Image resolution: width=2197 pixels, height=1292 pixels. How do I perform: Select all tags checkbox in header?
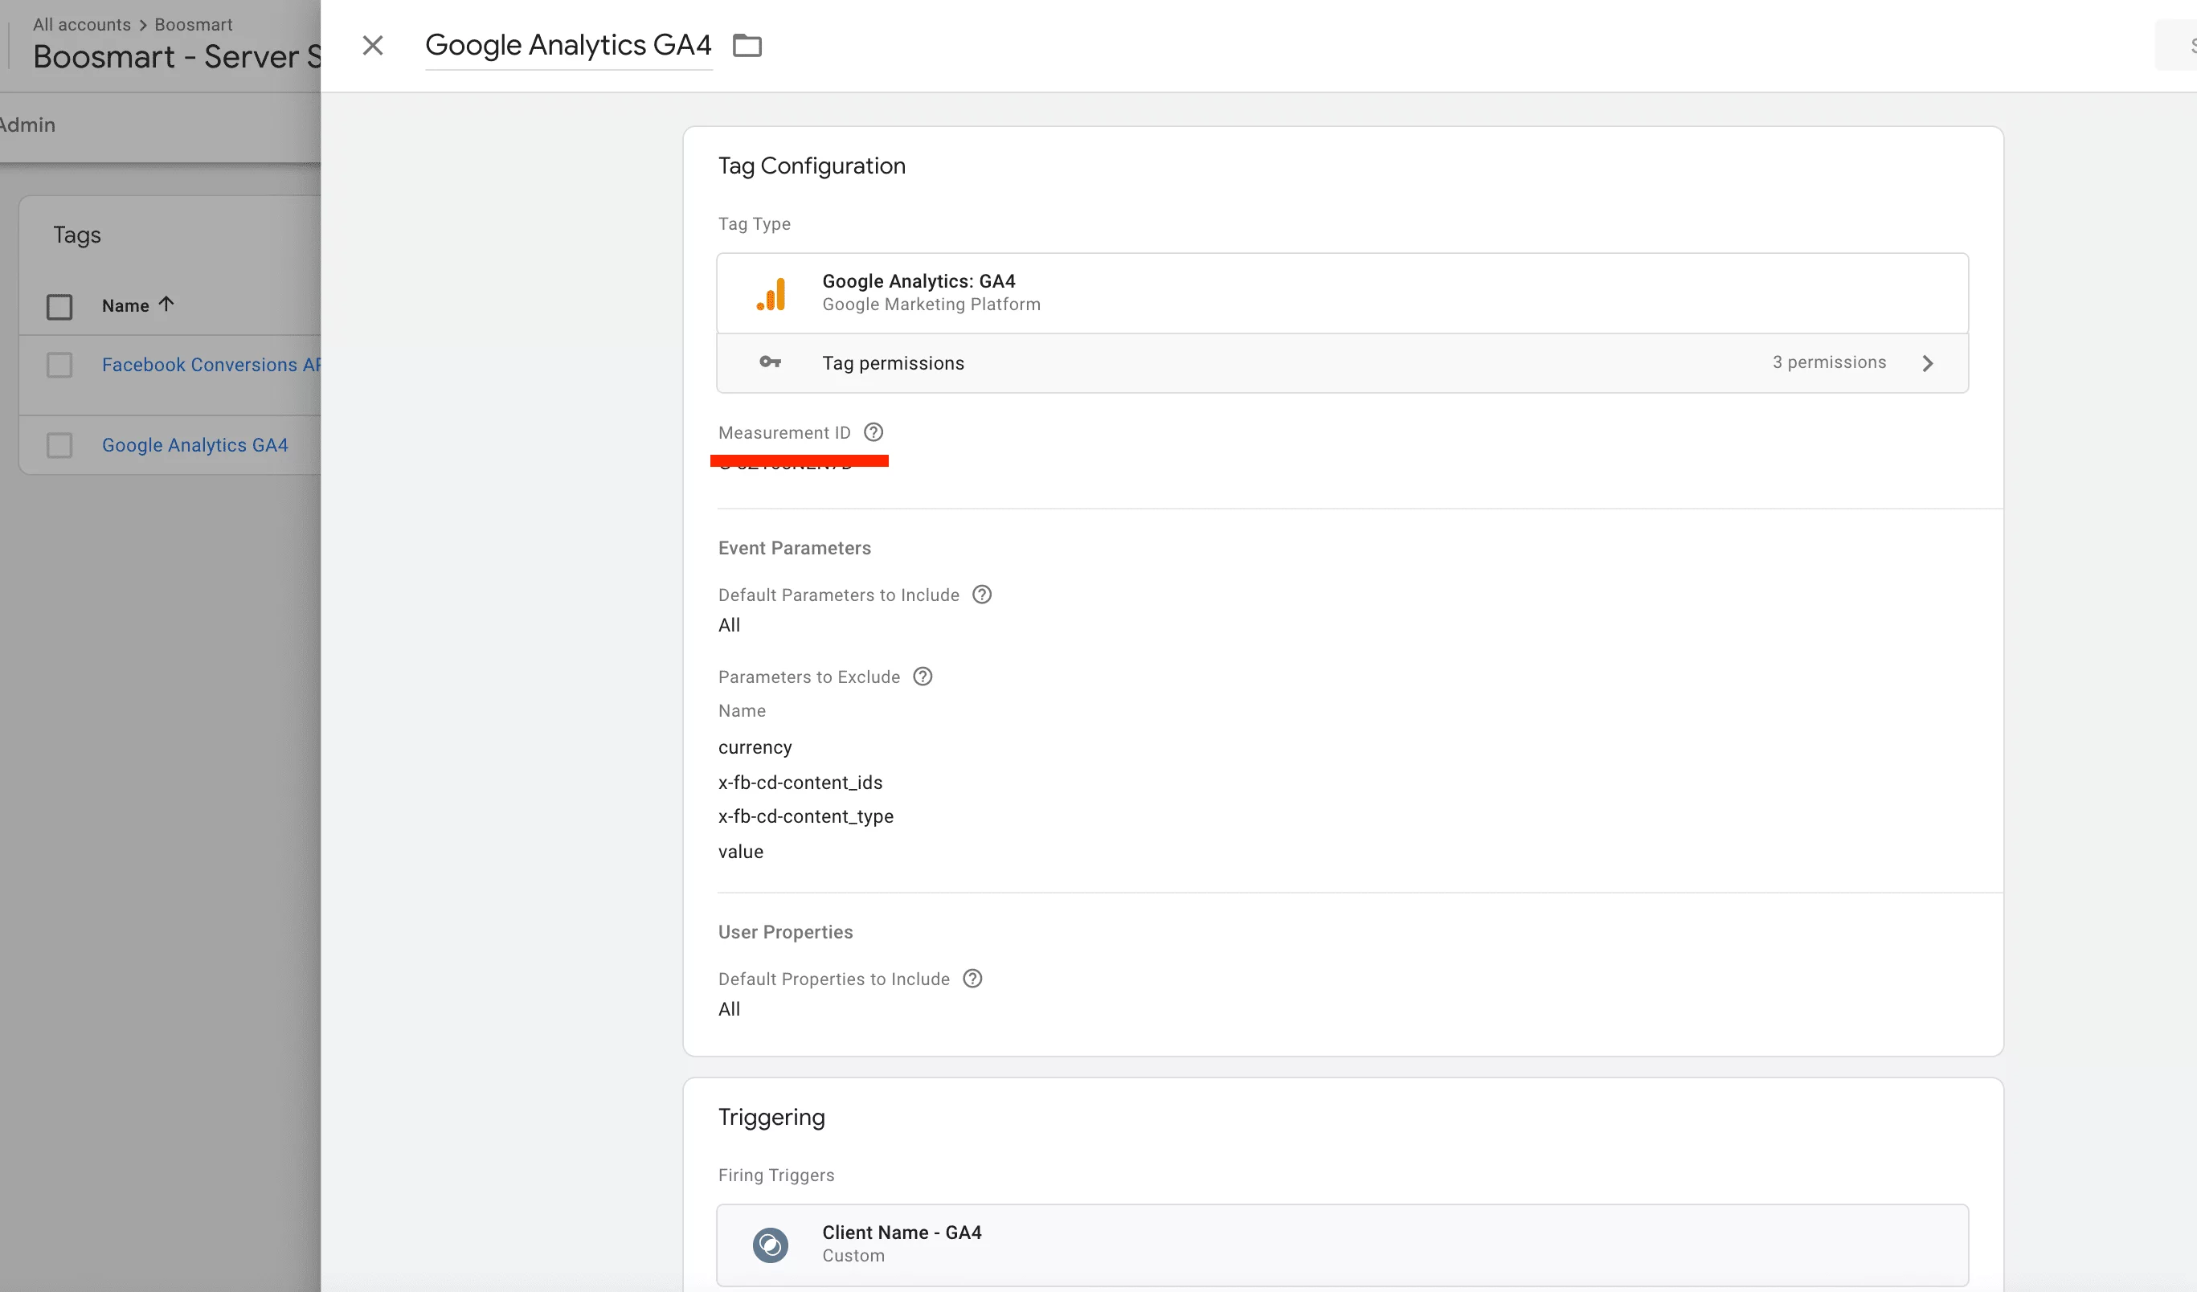click(x=59, y=307)
